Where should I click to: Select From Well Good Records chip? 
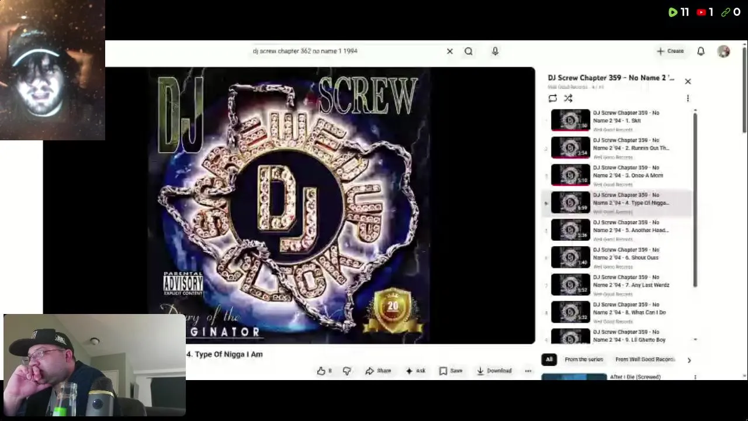click(645, 360)
